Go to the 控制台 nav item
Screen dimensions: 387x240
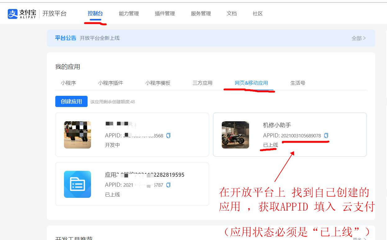click(95, 14)
